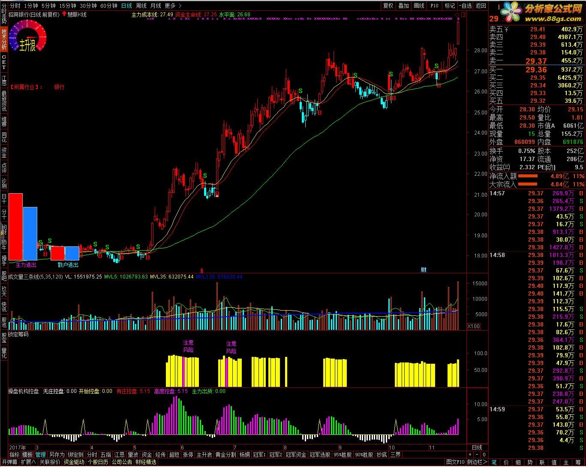Open the 画线 drawing tool
The height and width of the screenshot is (467, 586).
[x=419, y=6]
